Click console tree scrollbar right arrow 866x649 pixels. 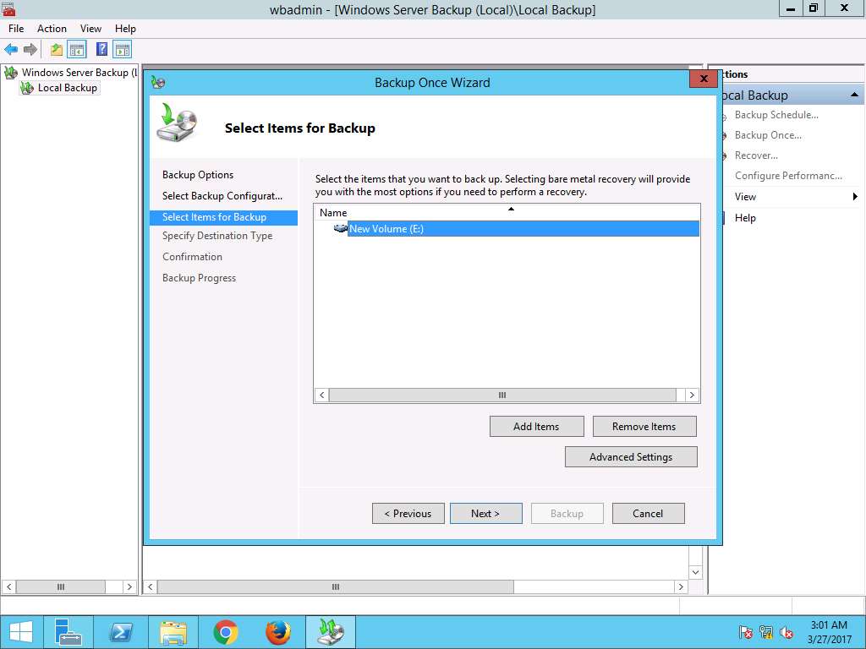coord(129,586)
